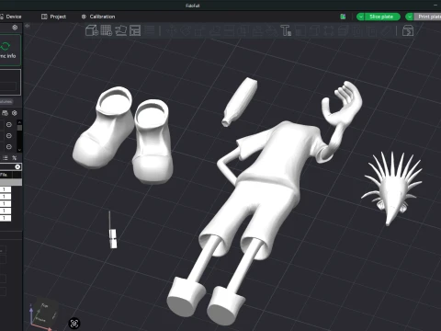The height and width of the screenshot is (331, 441).
Task: Select the Cut tool
Action: click(229, 30)
